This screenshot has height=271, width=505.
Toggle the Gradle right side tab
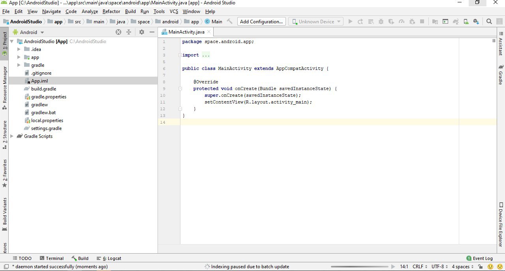point(501,74)
